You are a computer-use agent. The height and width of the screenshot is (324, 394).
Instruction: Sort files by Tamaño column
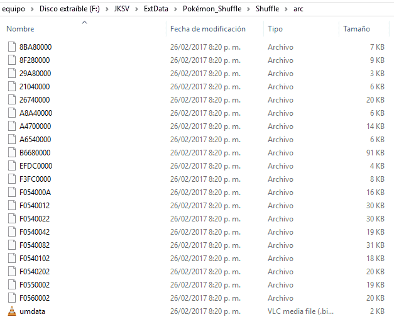[356, 29]
